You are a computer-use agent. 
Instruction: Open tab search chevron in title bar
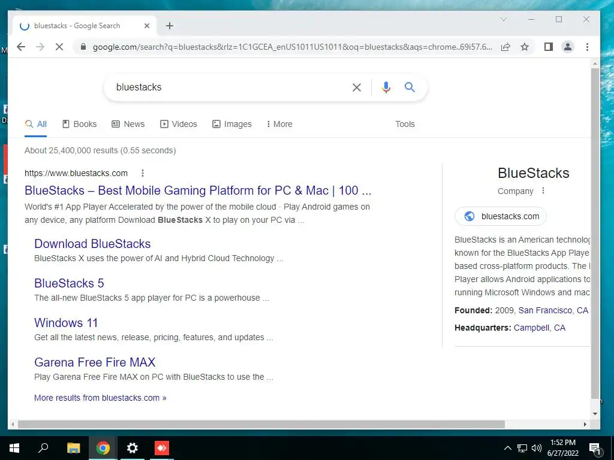click(504, 19)
